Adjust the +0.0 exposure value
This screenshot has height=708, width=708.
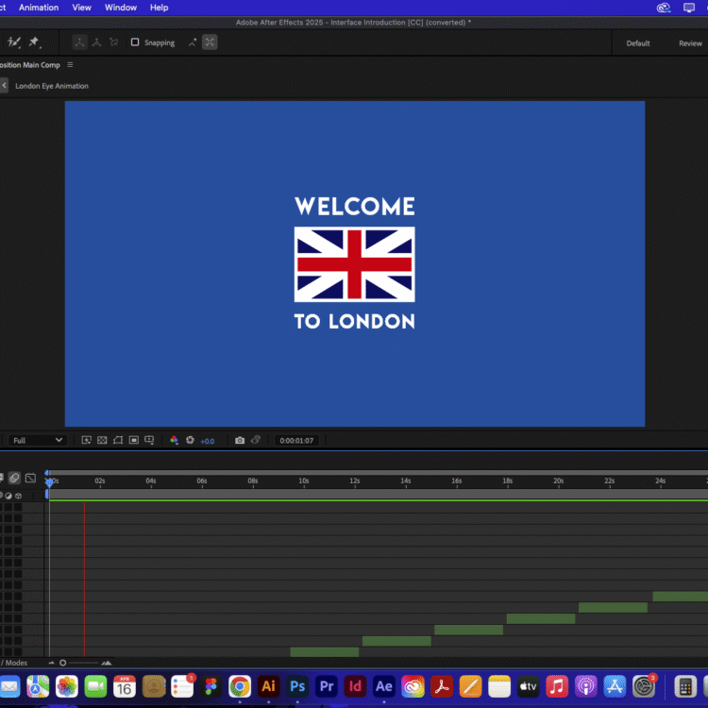(208, 441)
